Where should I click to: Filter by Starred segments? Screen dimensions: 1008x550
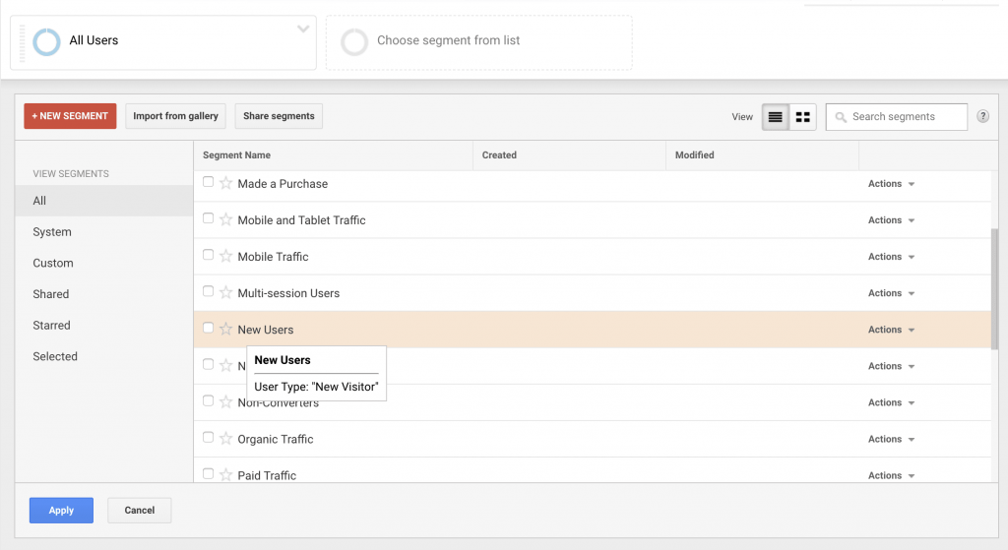point(104,325)
